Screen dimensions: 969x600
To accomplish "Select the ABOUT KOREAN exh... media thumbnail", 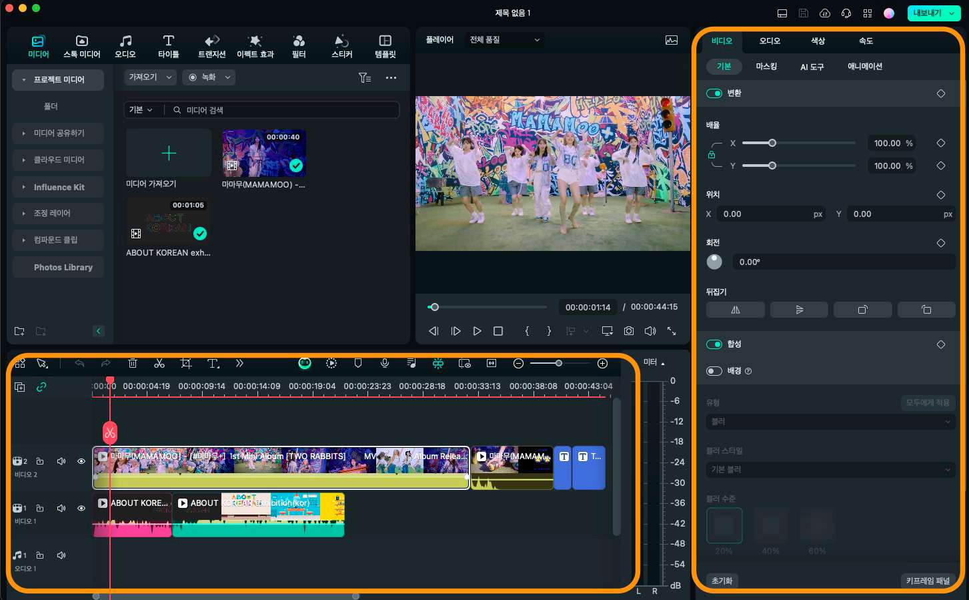I will [x=168, y=221].
